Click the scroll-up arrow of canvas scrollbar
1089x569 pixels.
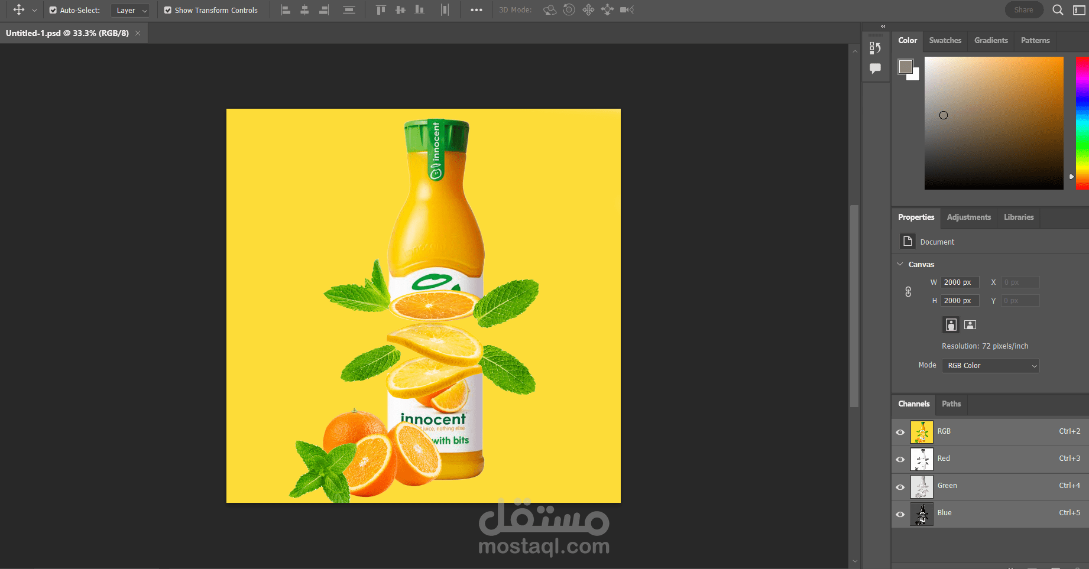(855, 51)
